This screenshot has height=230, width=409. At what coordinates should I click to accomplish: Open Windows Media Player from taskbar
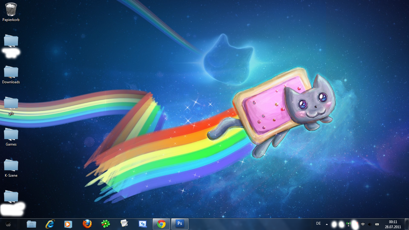68,224
